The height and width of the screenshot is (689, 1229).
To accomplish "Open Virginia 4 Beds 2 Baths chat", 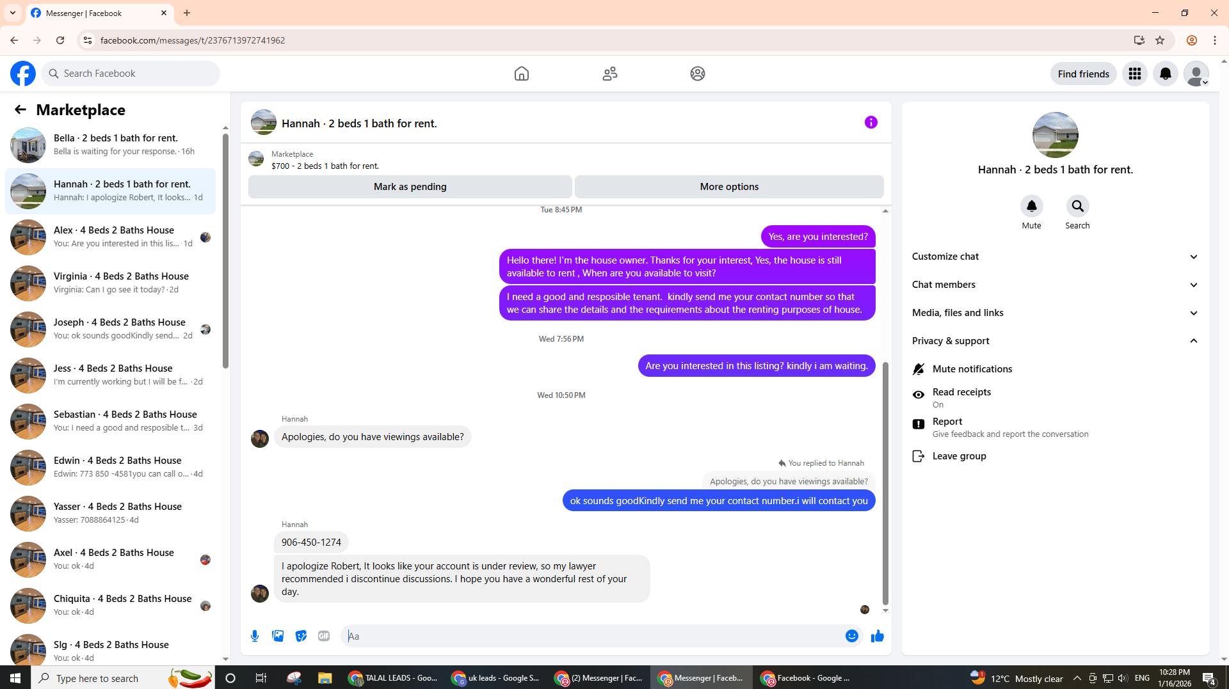I will pos(110,283).
